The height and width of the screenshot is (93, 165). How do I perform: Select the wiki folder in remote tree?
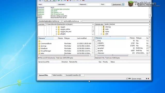(106, 34)
